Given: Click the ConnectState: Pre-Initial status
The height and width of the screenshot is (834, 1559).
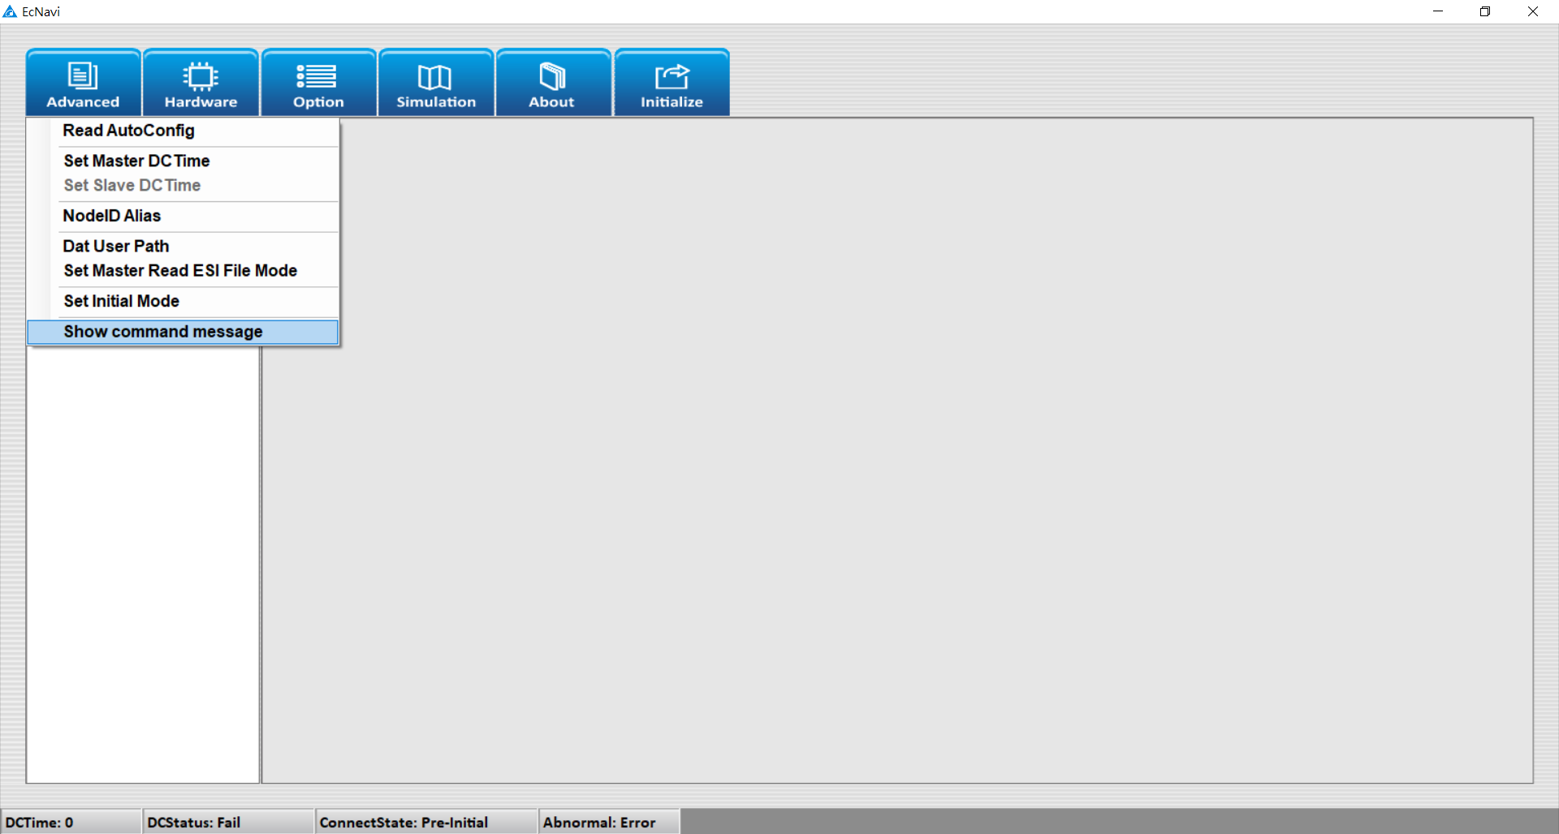Looking at the screenshot, I should (x=425, y=822).
